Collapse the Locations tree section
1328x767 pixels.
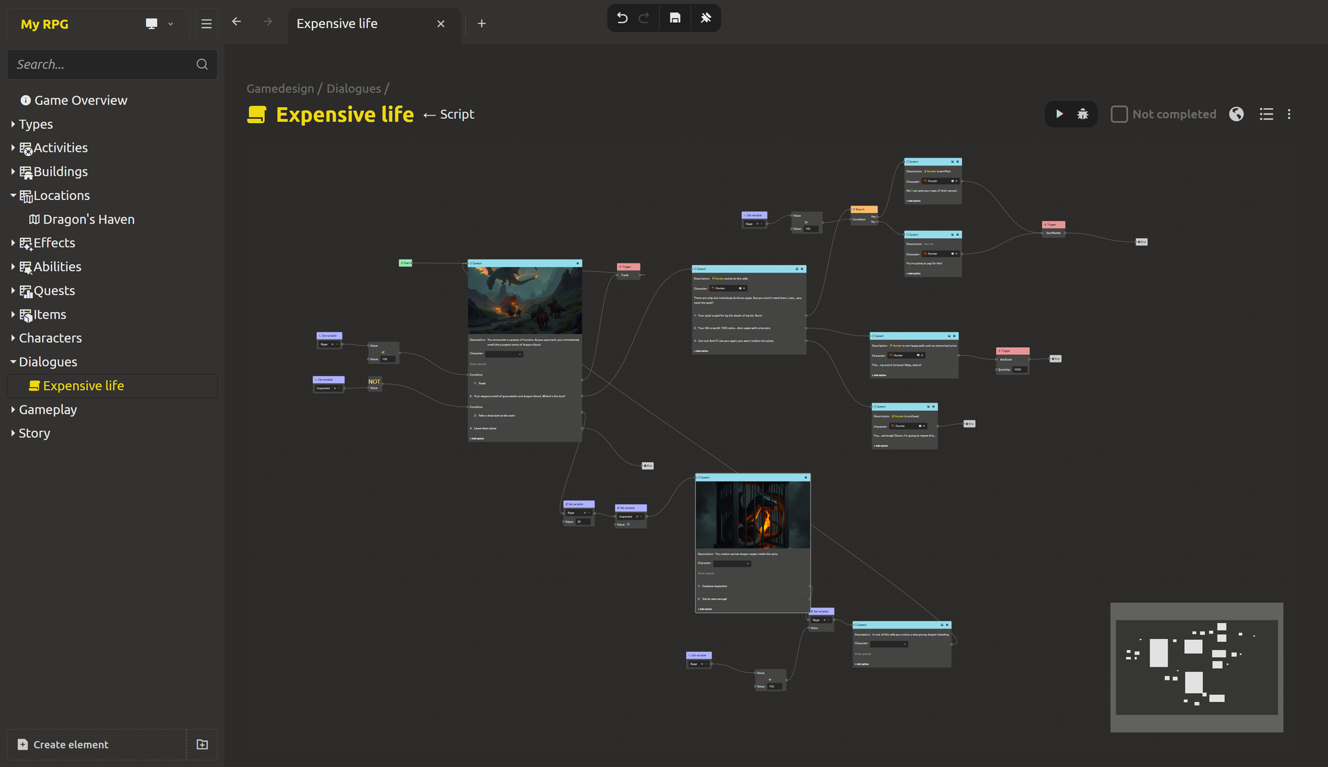pos(13,196)
